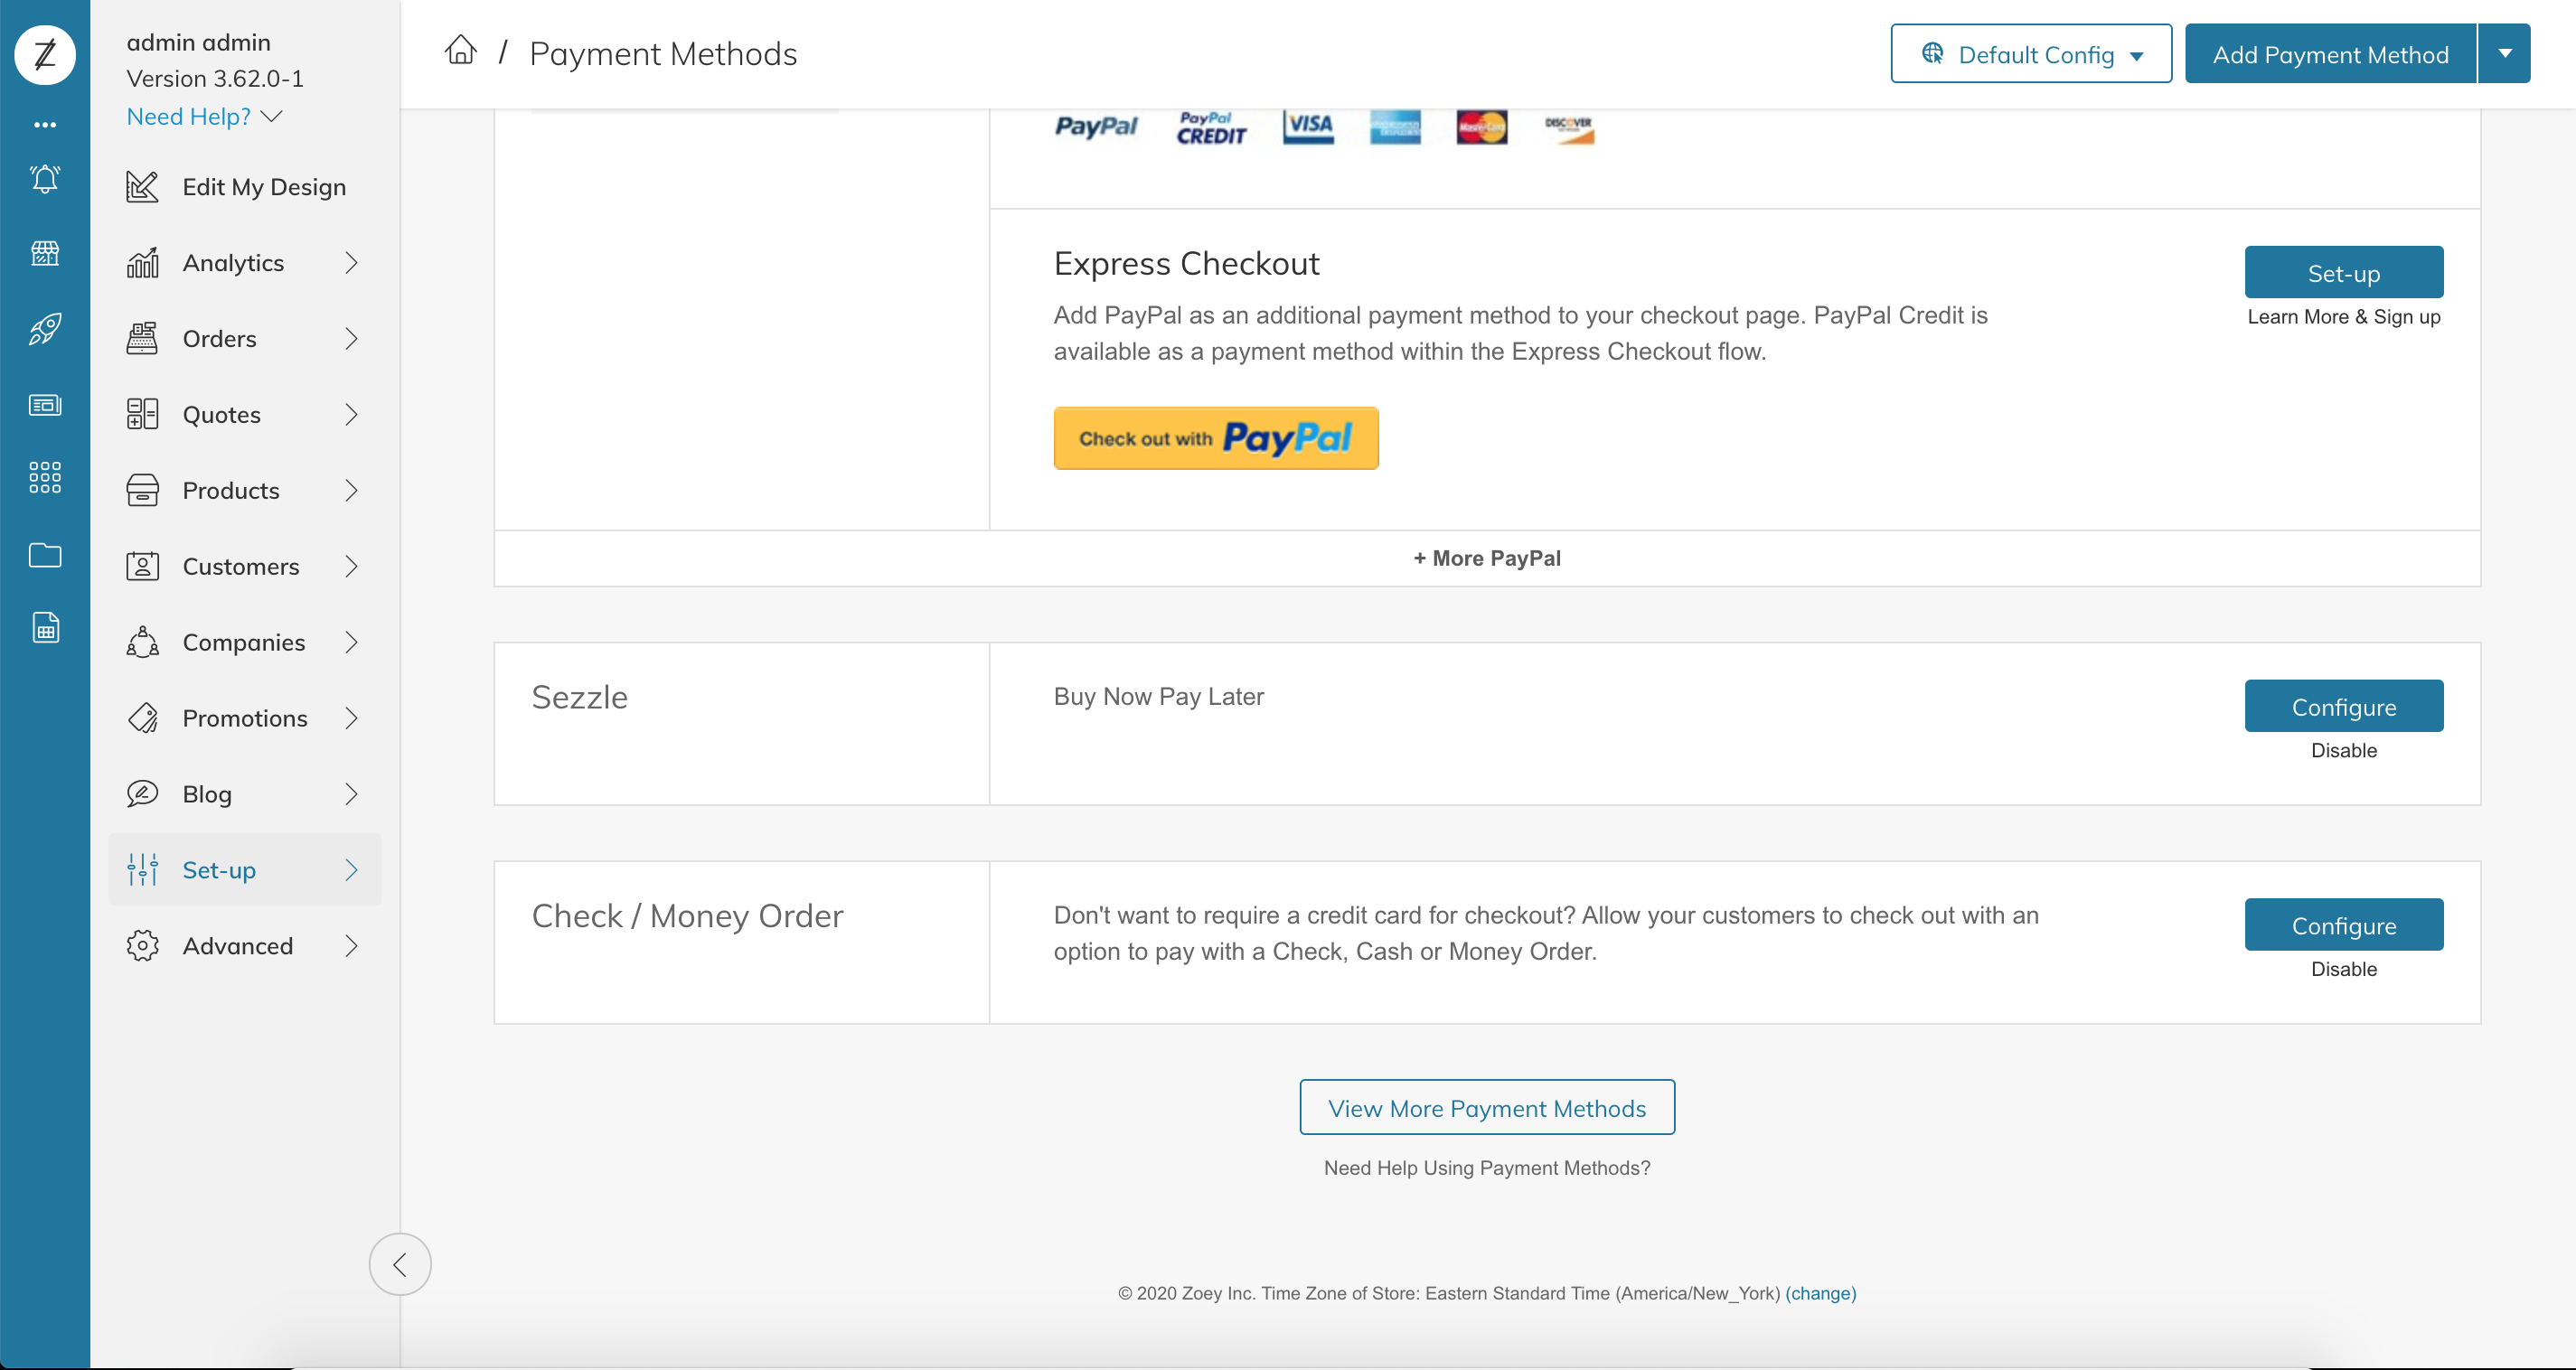Open the notifications bell icon
The height and width of the screenshot is (1370, 2576).
click(x=45, y=179)
